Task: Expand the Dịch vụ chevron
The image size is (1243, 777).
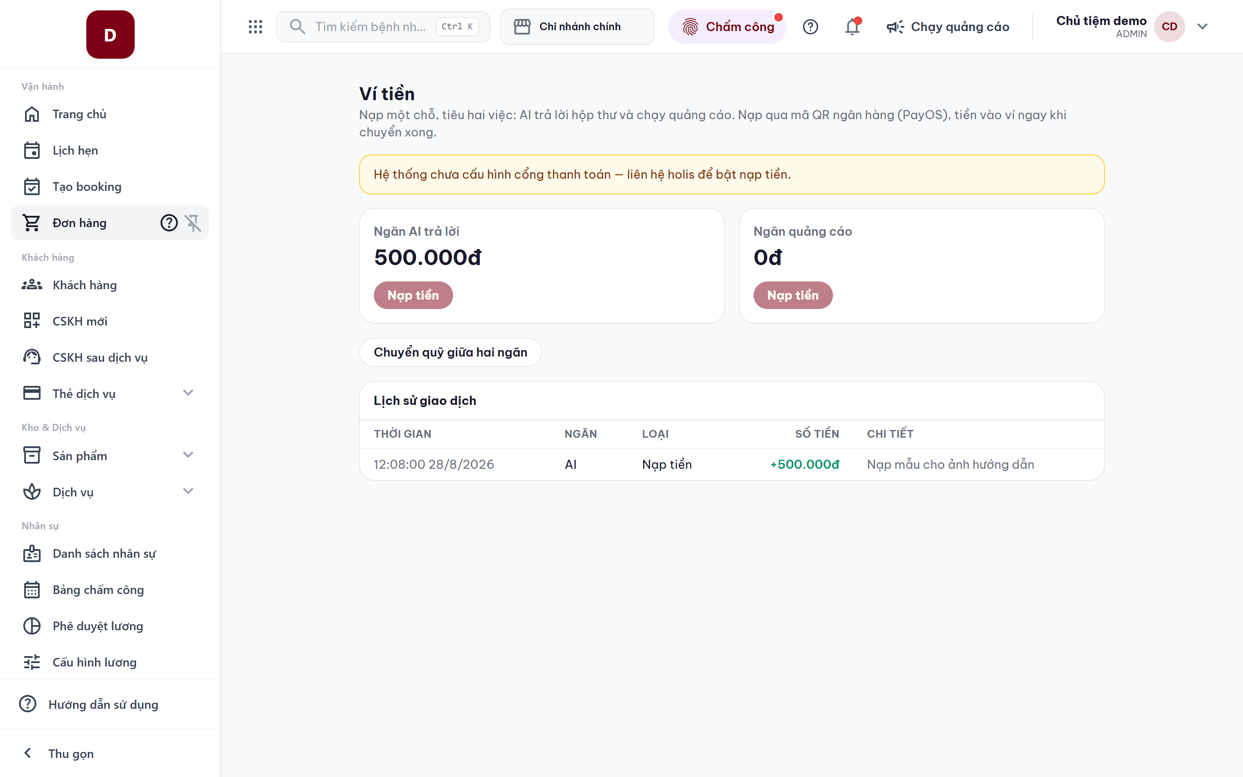Action: [188, 491]
